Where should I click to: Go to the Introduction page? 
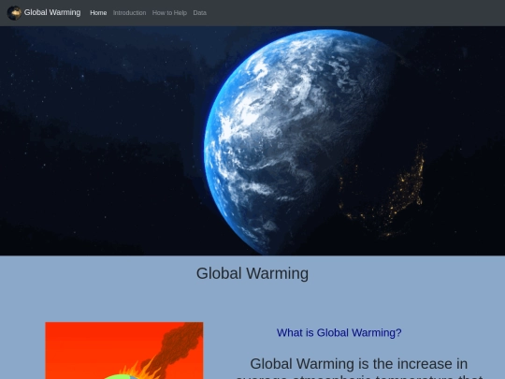[x=129, y=13]
